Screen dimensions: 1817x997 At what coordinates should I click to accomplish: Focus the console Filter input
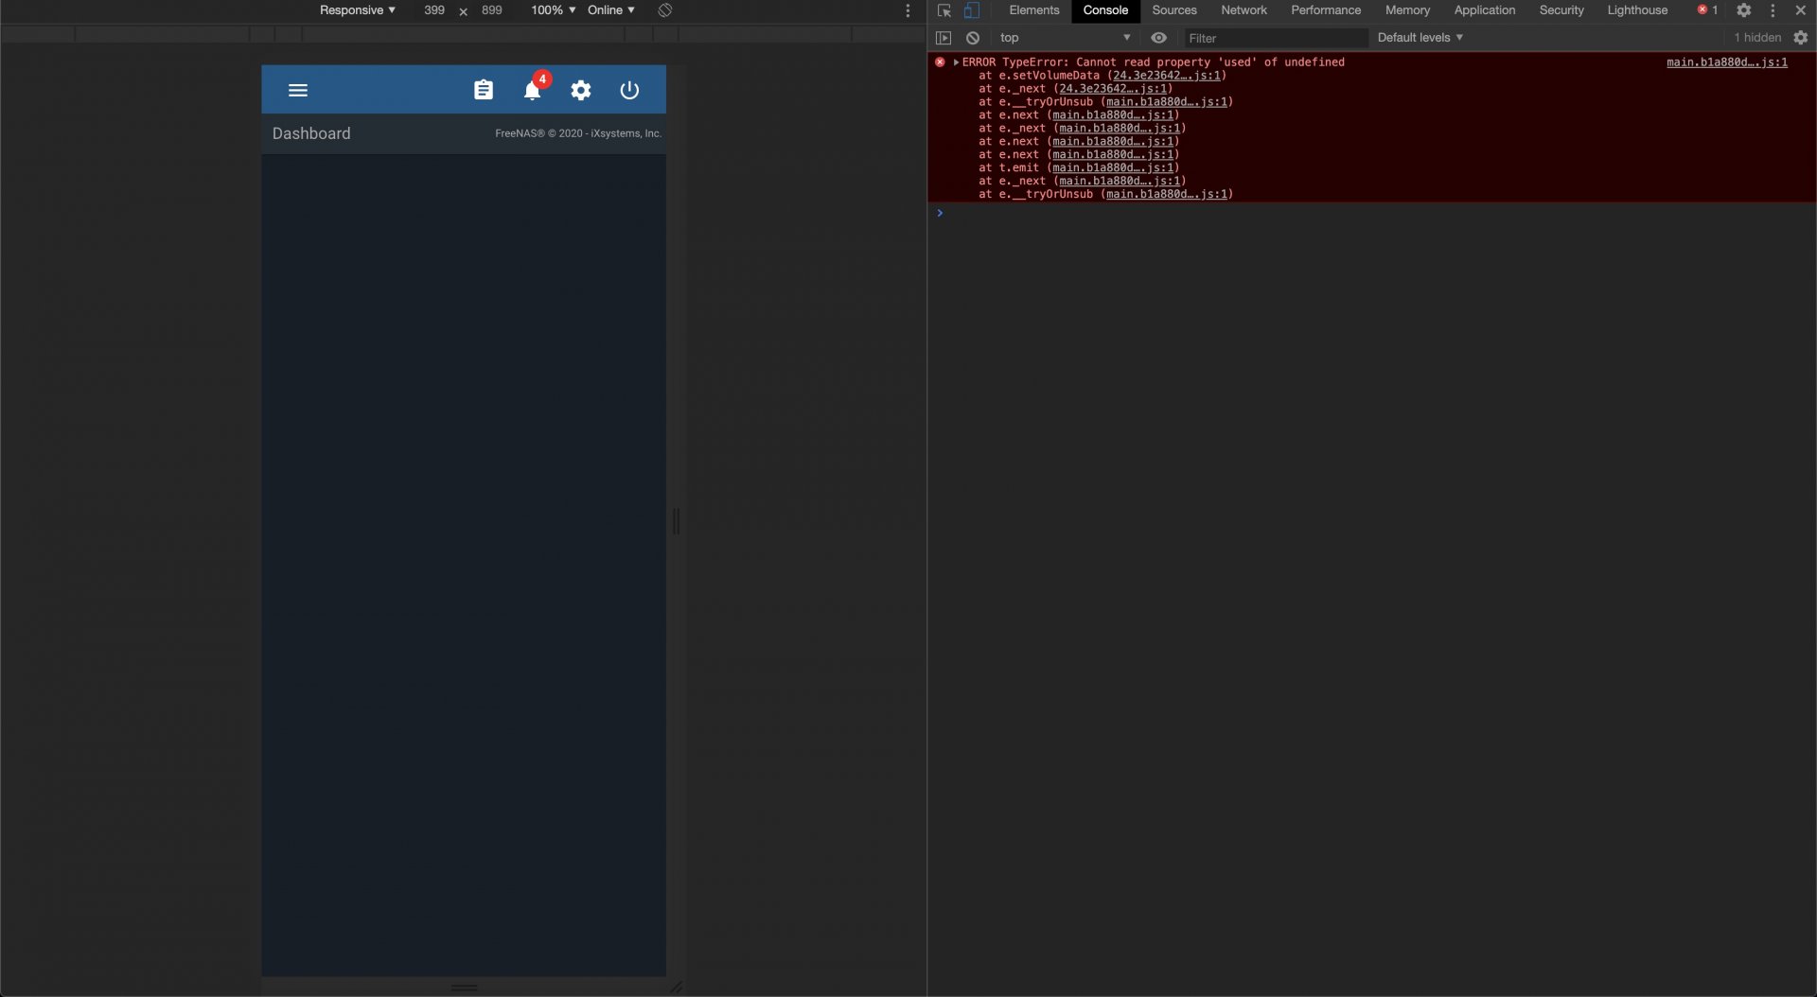click(1277, 38)
